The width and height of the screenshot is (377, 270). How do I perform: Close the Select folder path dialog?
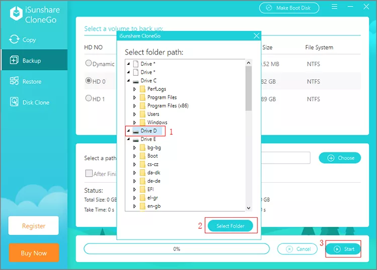pyautogui.click(x=256, y=36)
